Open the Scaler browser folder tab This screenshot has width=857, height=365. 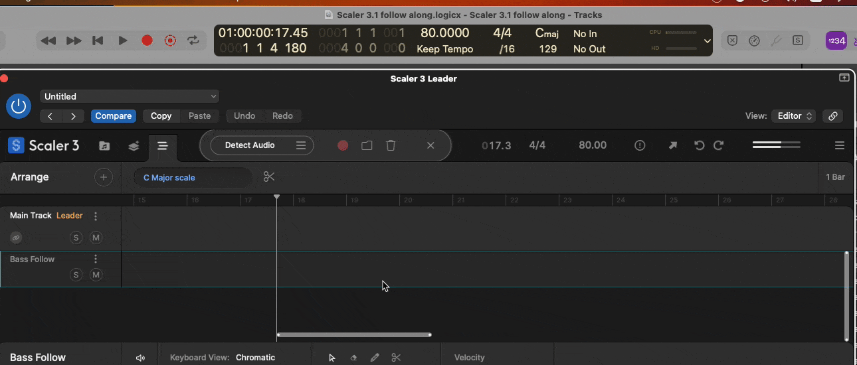pyautogui.click(x=104, y=146)
